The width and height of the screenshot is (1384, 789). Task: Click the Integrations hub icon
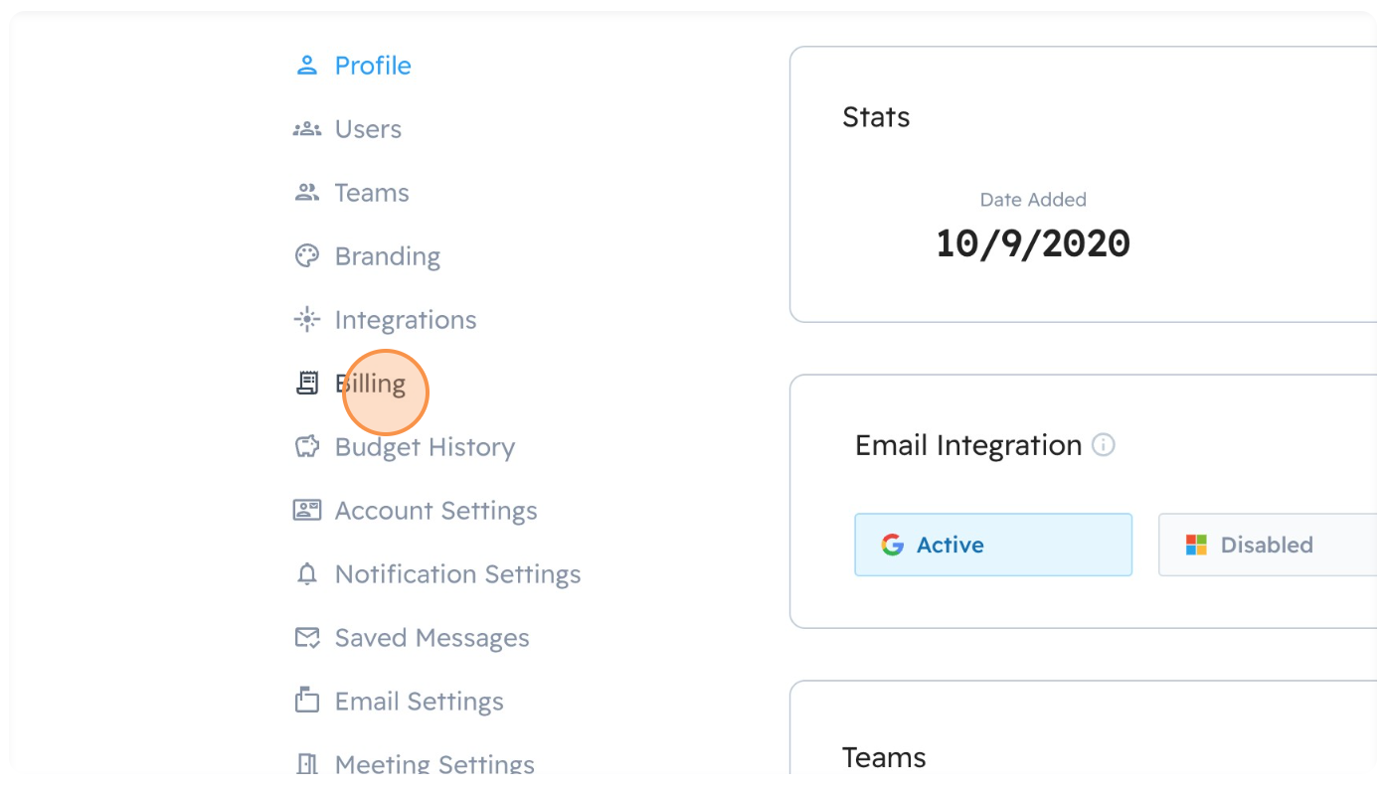pyautogui.click(x=307, y=320)
